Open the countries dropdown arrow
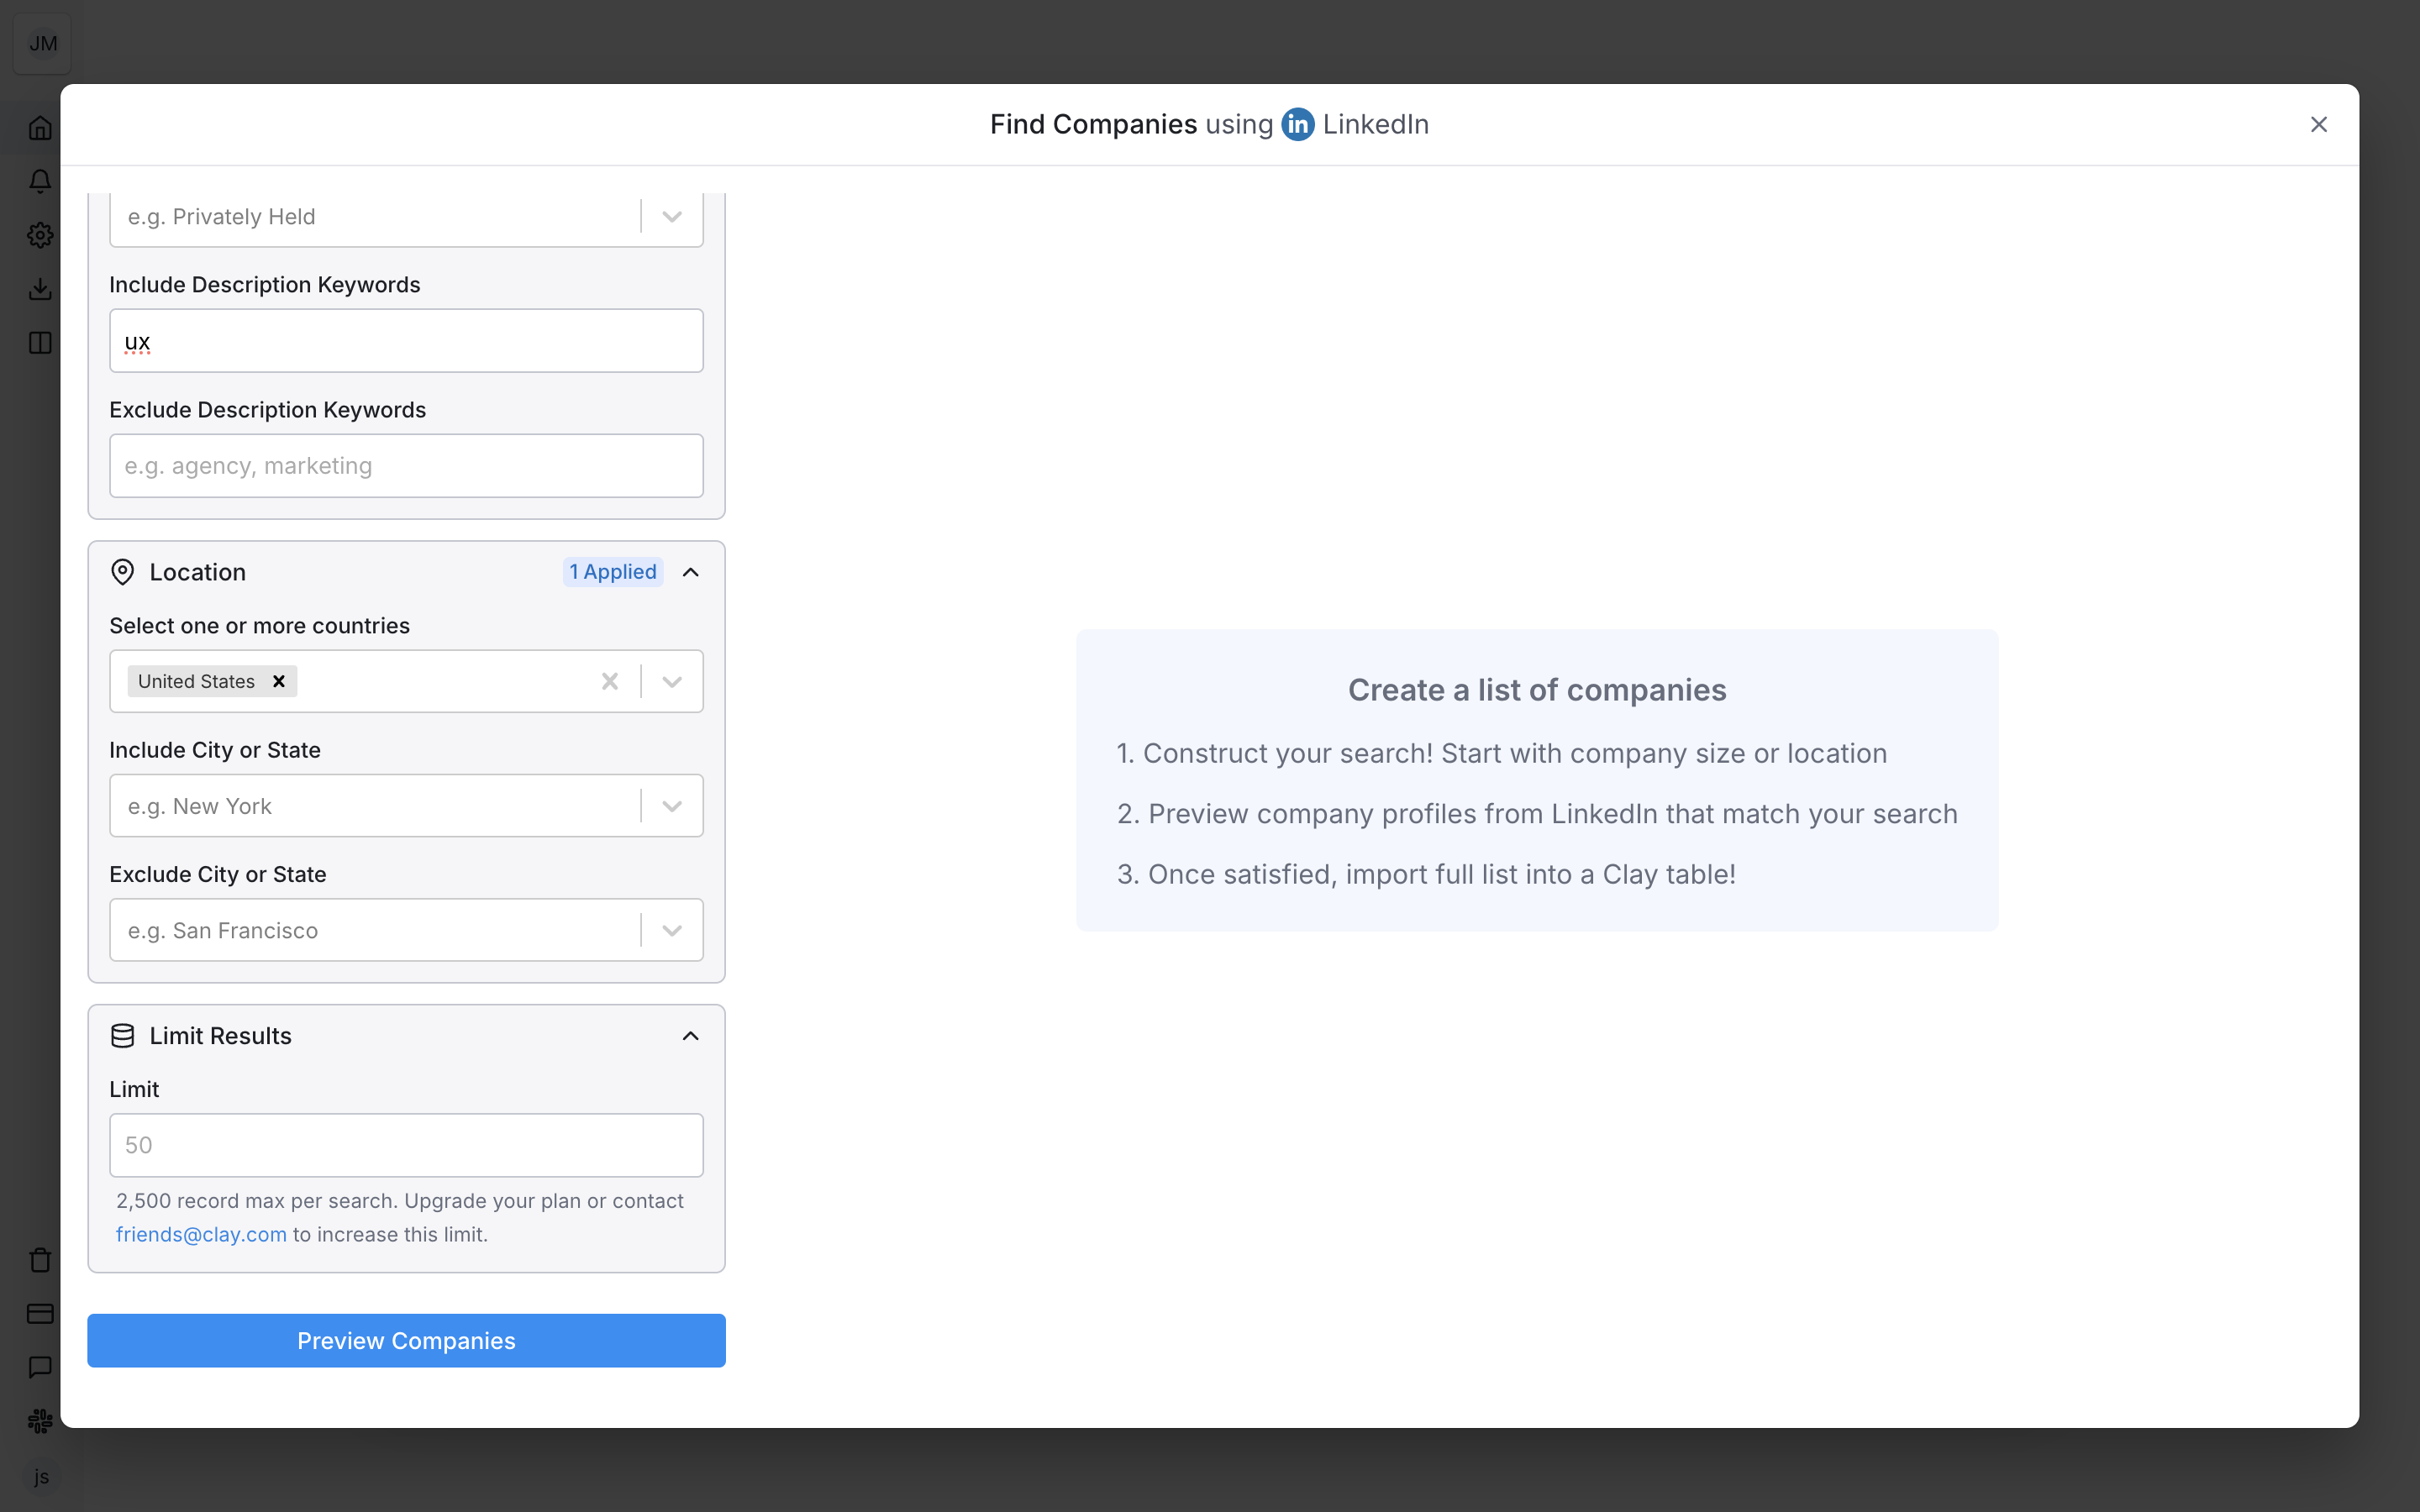 coord(672,681)
